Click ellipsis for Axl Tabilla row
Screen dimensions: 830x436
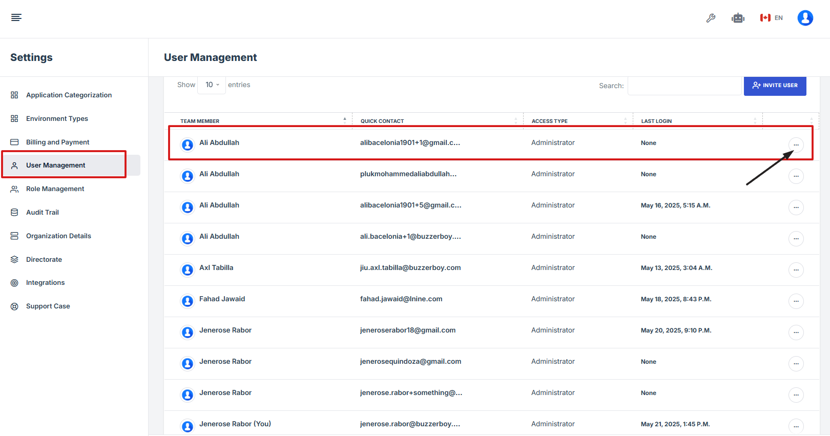click(x=796, y=270)
